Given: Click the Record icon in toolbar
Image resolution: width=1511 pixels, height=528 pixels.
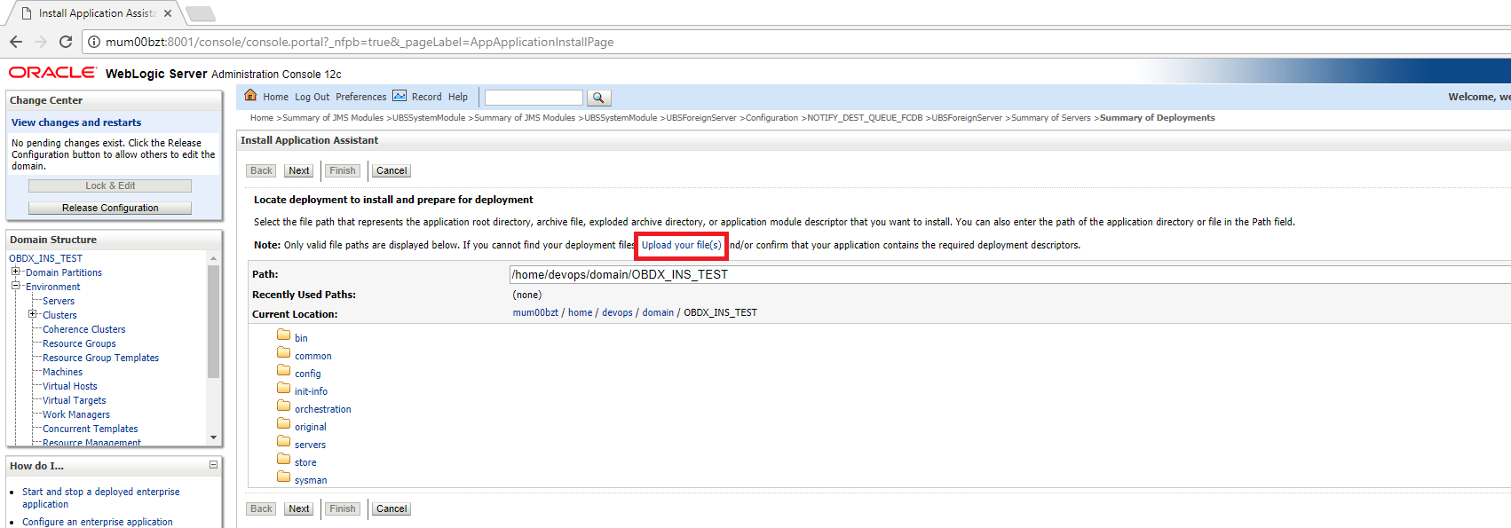Looking at the screenshot, I should click(x=400, y=96).
